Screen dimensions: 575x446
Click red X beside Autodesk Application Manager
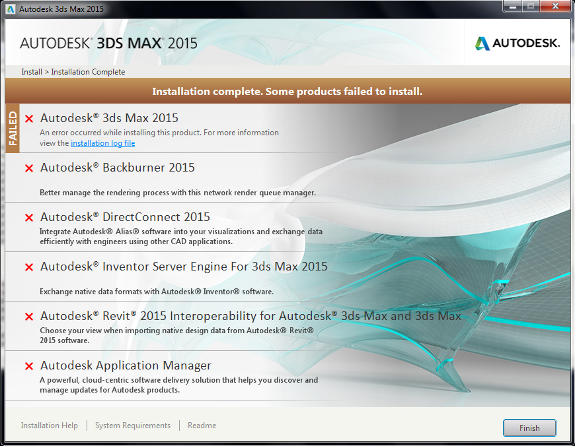29,366
